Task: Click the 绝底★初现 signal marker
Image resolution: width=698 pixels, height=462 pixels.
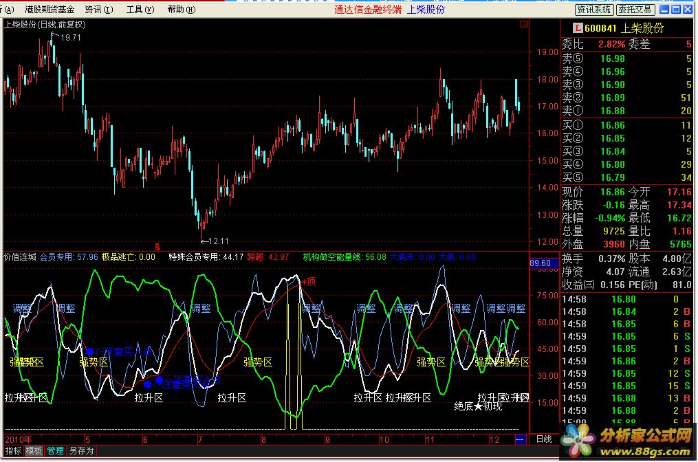Action: tap(478, 406)
